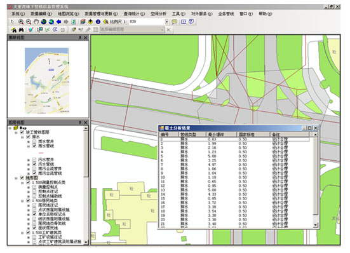Screen dimensions: 350x253
Task: Click the yellow tag icon beside 比例尺
Action: (x=105, y=22)
